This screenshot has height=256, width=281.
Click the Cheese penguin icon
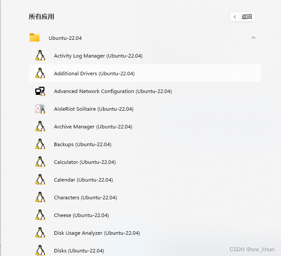tap(40, 215)
